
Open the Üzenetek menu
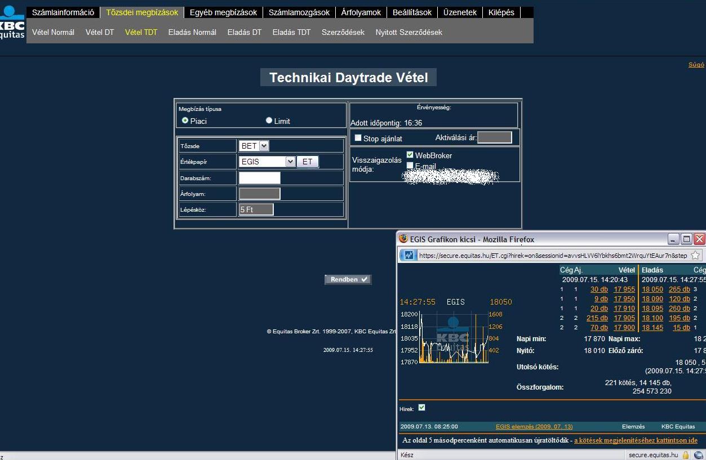click(x=460, y=12)
